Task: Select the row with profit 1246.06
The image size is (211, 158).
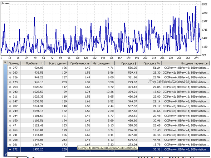Action: coord(108,140)
